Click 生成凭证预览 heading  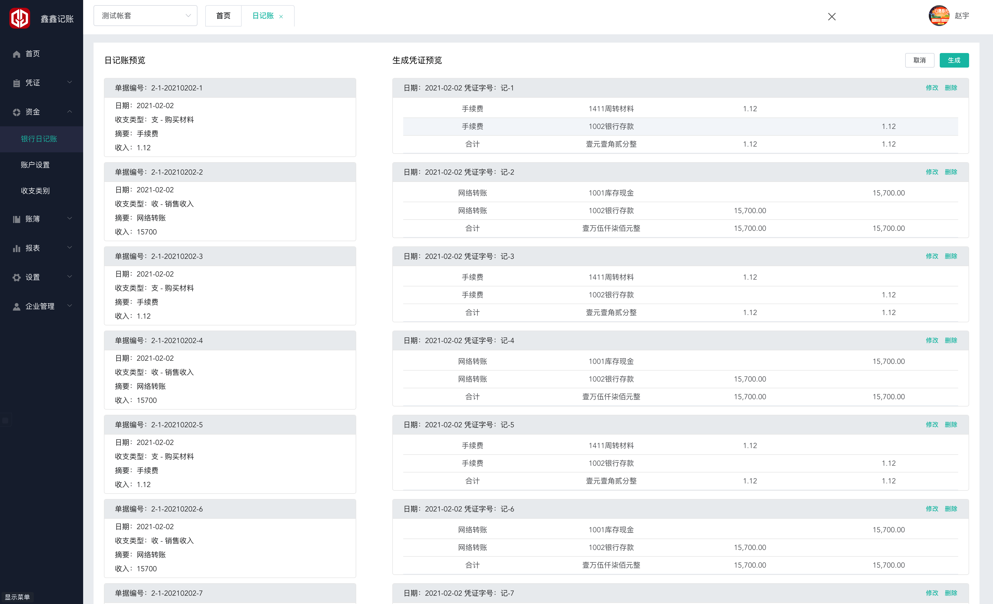pos(417,61)
